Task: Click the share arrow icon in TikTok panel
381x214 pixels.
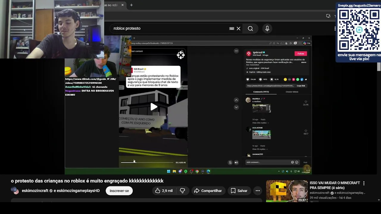Action: (x=306, y=79)
